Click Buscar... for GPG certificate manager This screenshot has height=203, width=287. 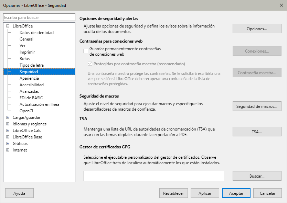click(x=257, y=176)
